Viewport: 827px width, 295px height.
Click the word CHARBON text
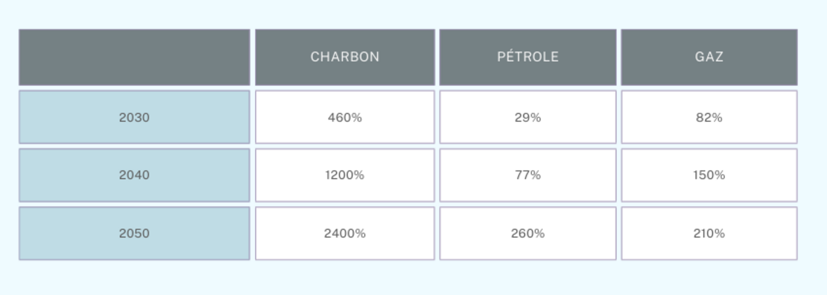click(345, 57)
